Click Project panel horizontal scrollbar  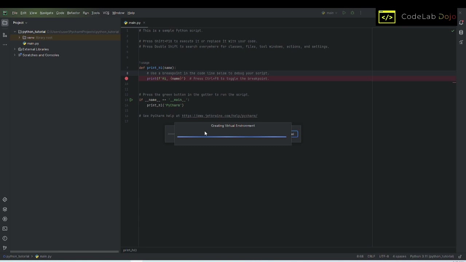coord(64,251)
